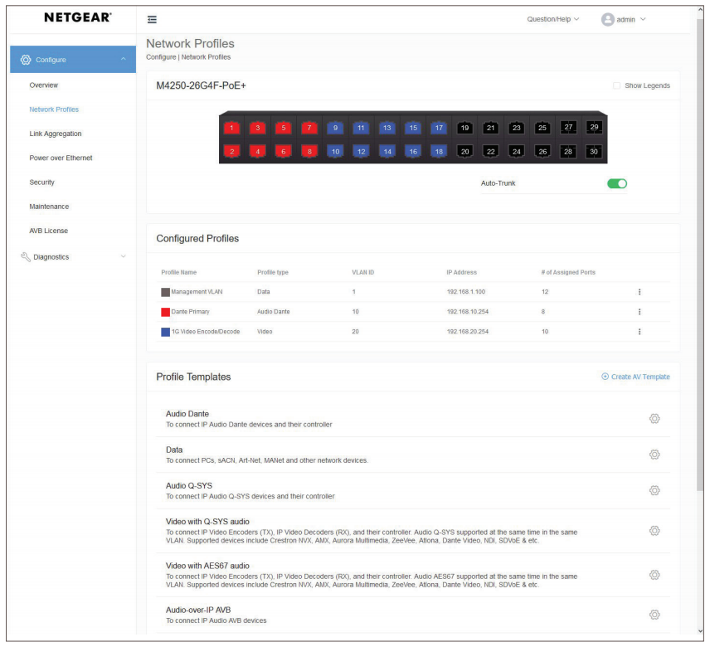Check the Show Legends checkbox
This screenshot has width=710, height=647.
coord(616,85)
